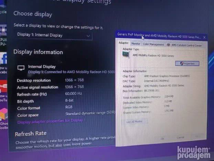Viewport: 214px width, 161px height.
Task: Open the Ghost Toolbox desktop icon
Action: (x=4, y=114)
